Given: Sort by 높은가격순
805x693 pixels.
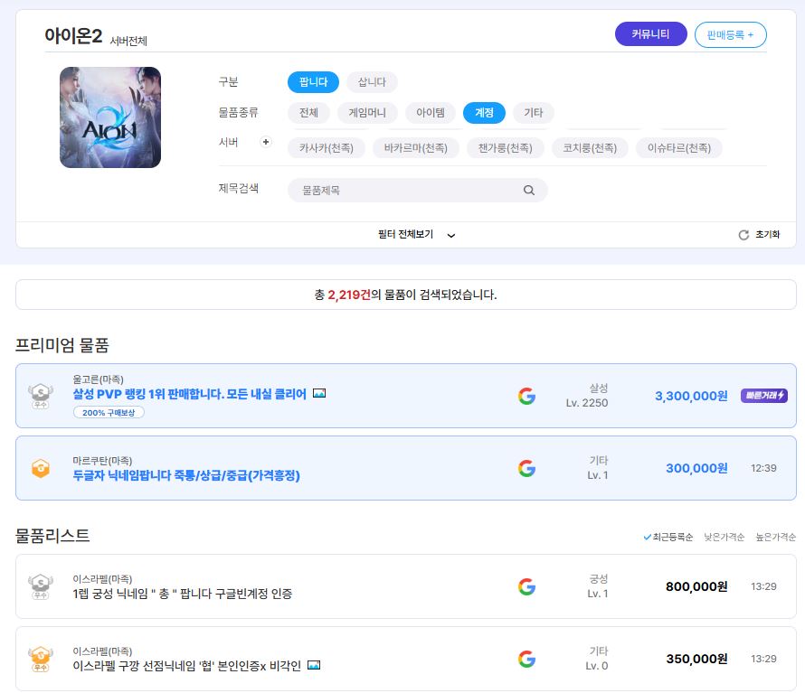Looking at the screenshot, I should coord(776,537).
